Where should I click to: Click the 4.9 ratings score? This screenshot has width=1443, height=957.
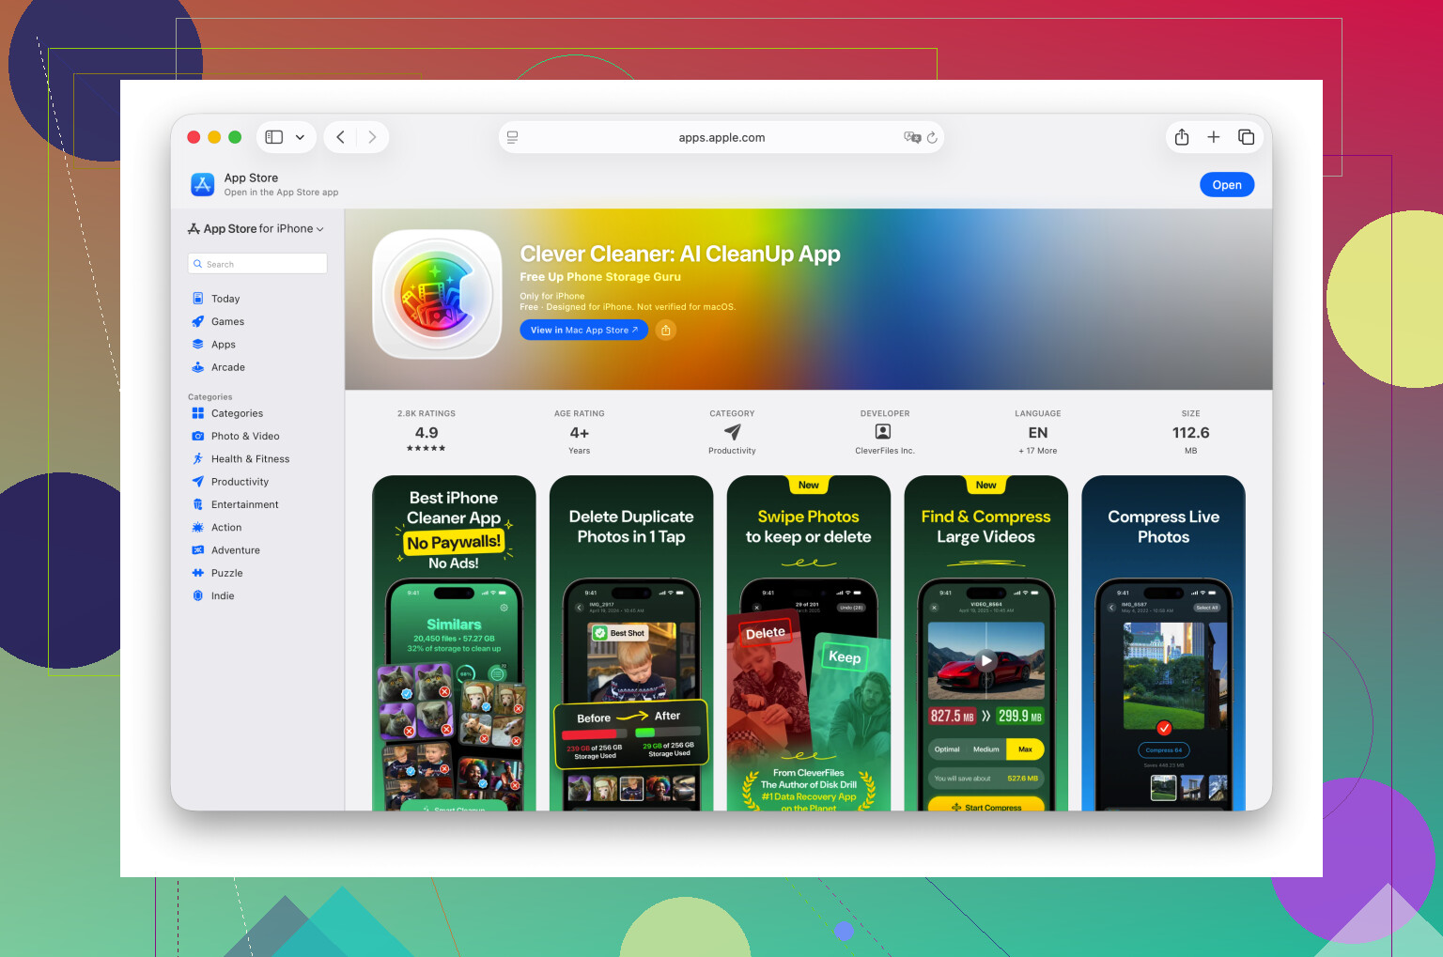(x=427, y=433)
